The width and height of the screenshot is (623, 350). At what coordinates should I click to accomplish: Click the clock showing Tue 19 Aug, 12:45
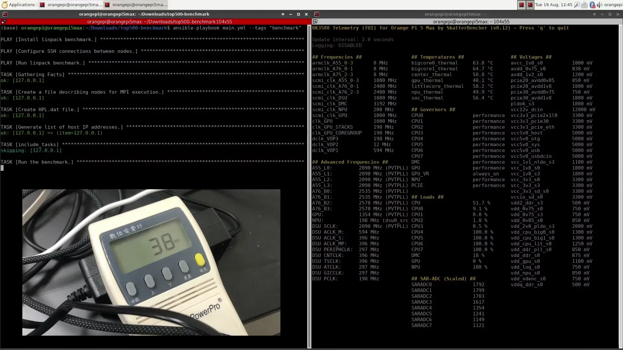coord(553,5)
